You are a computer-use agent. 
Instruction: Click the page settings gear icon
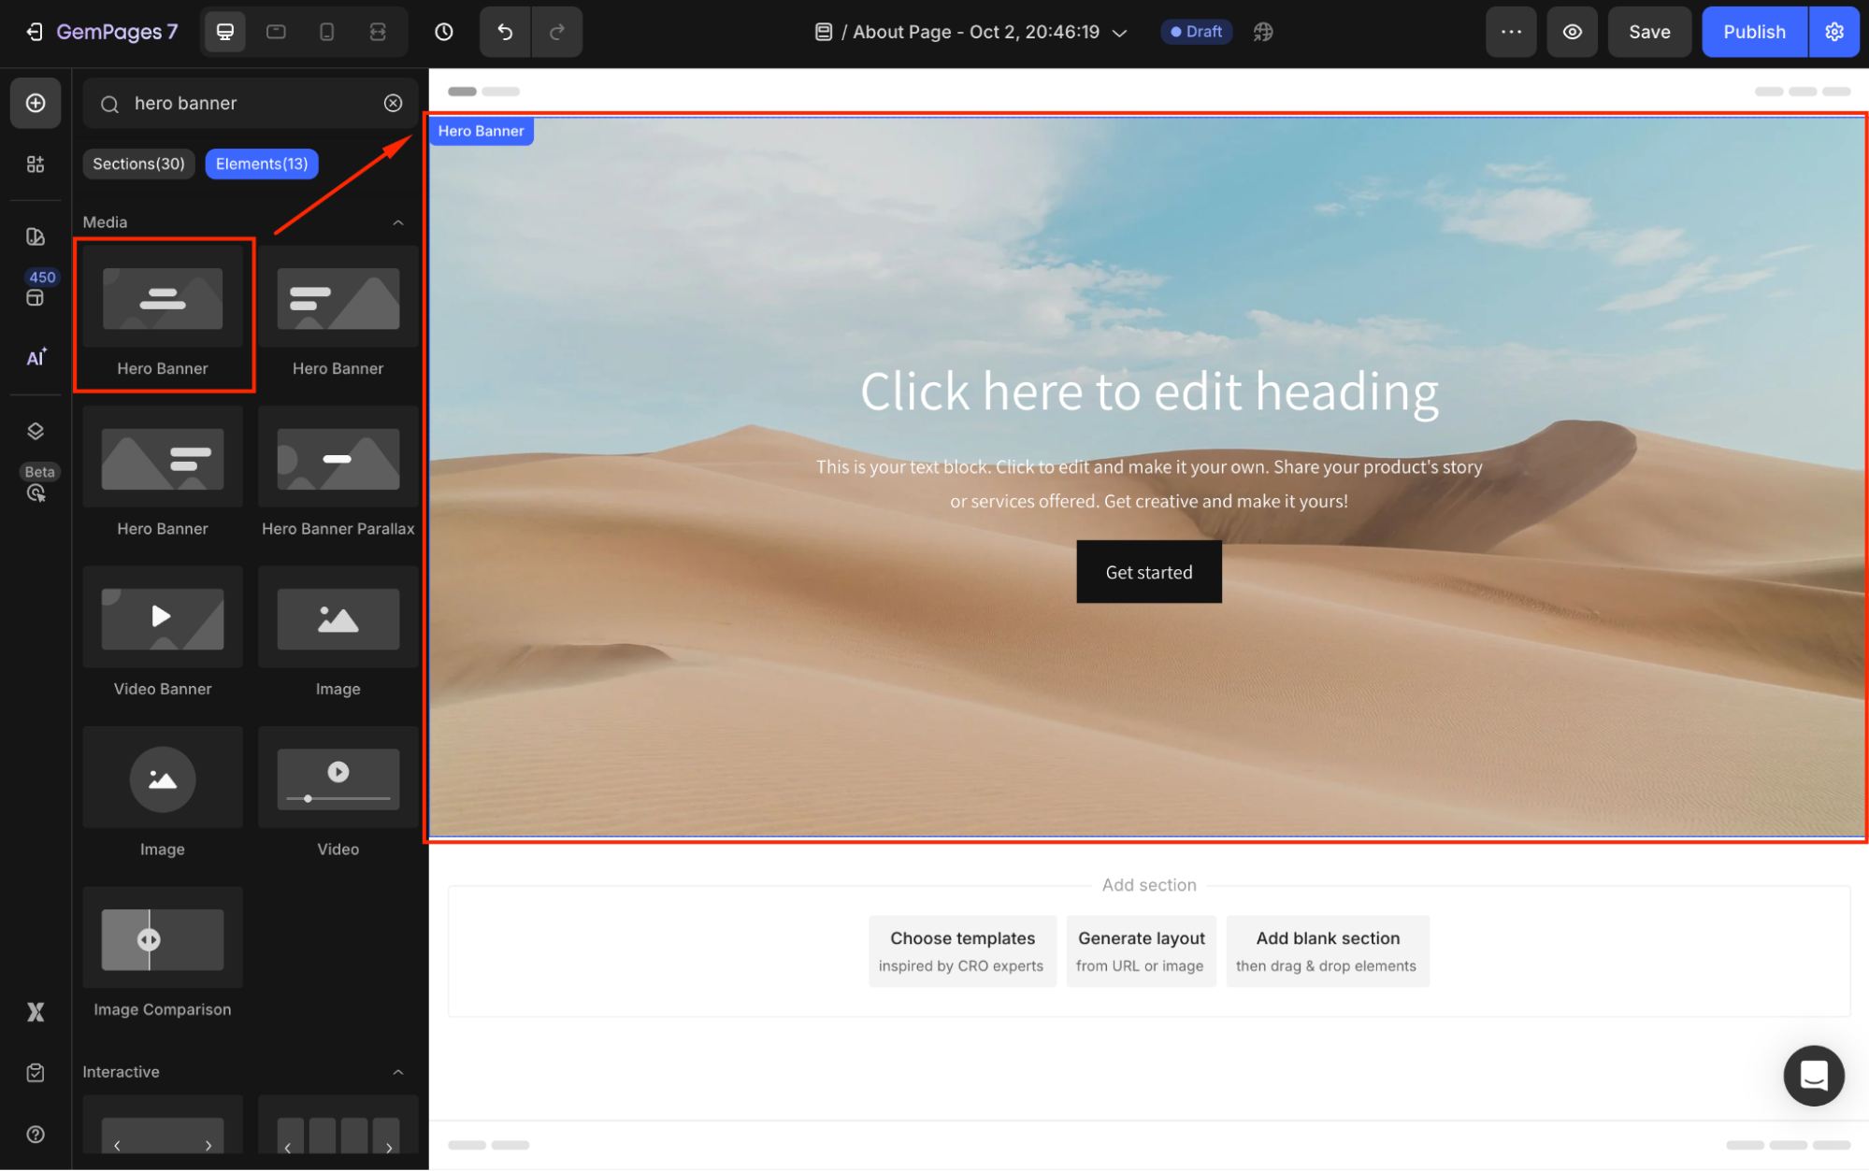[1834, 32]
